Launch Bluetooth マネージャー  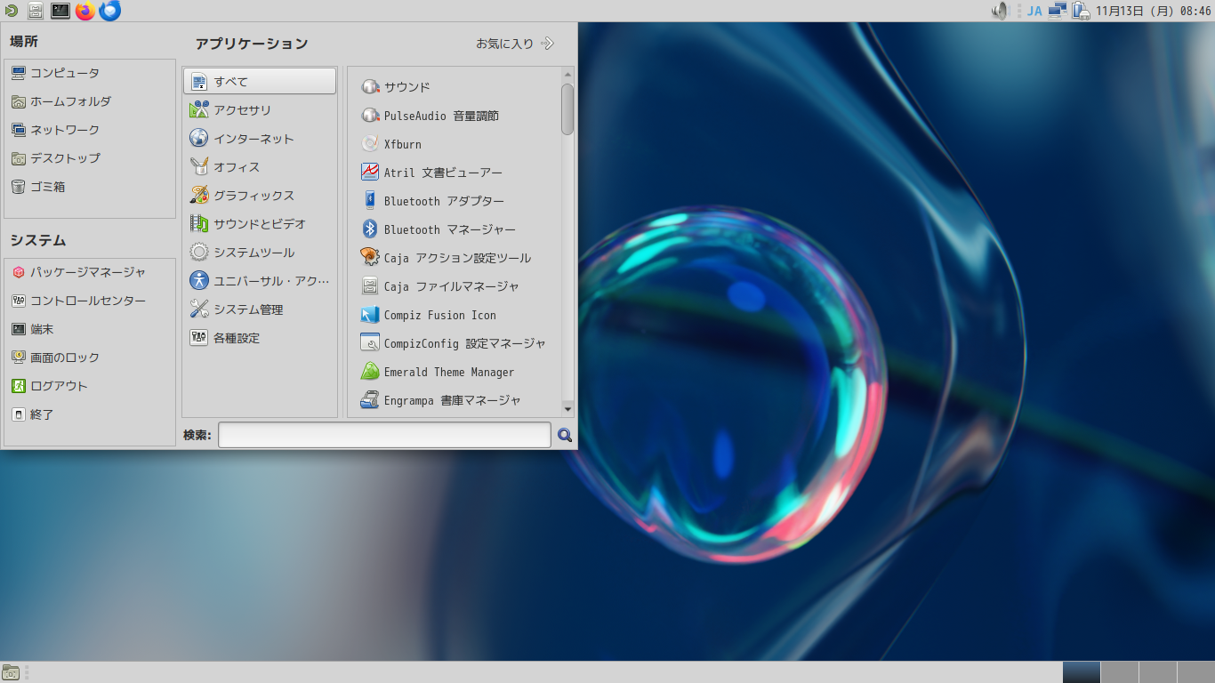[455, 229]
